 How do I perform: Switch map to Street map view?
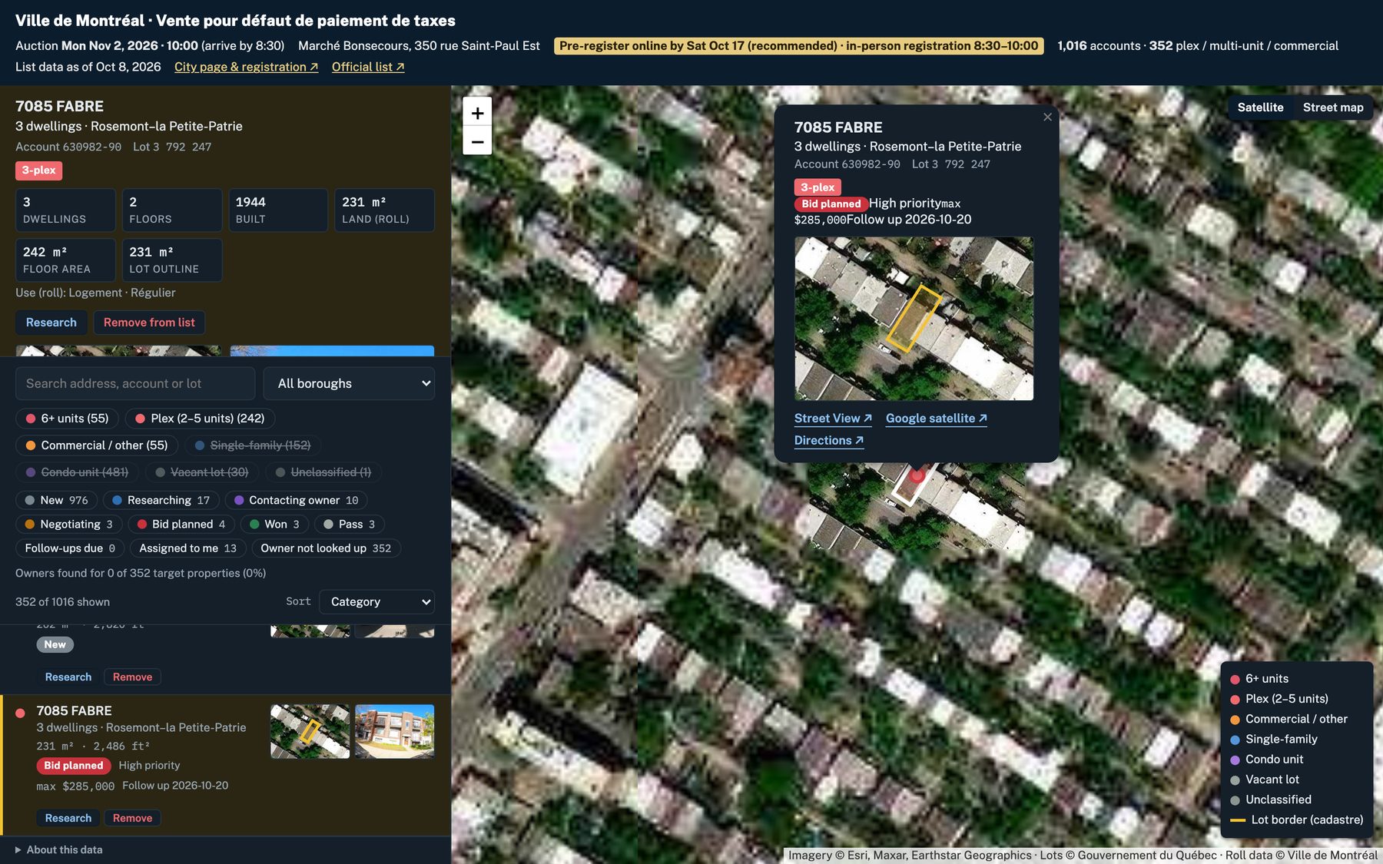1333,108
